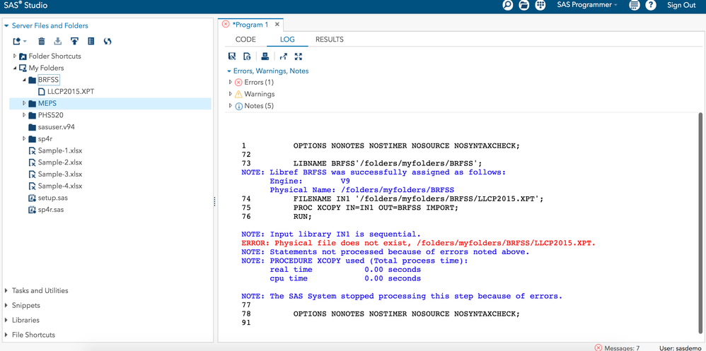Click the panel splitter handle

point(215,202)
